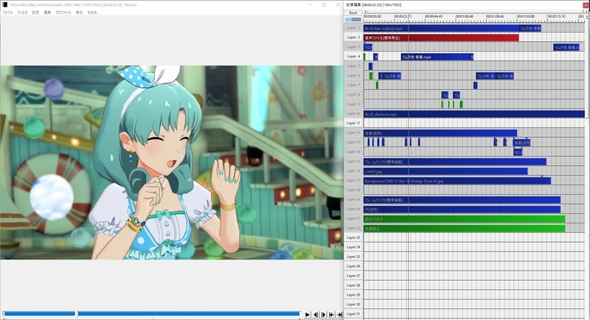Click the video preview image
Screen dimensions: 590x320
click(172, 162)
